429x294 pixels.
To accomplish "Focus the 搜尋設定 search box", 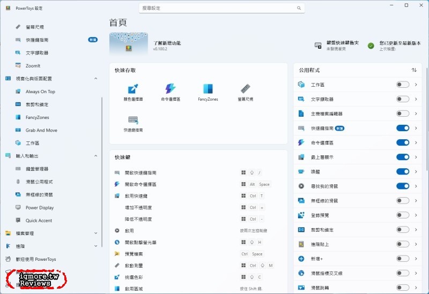I will point(221,8).
